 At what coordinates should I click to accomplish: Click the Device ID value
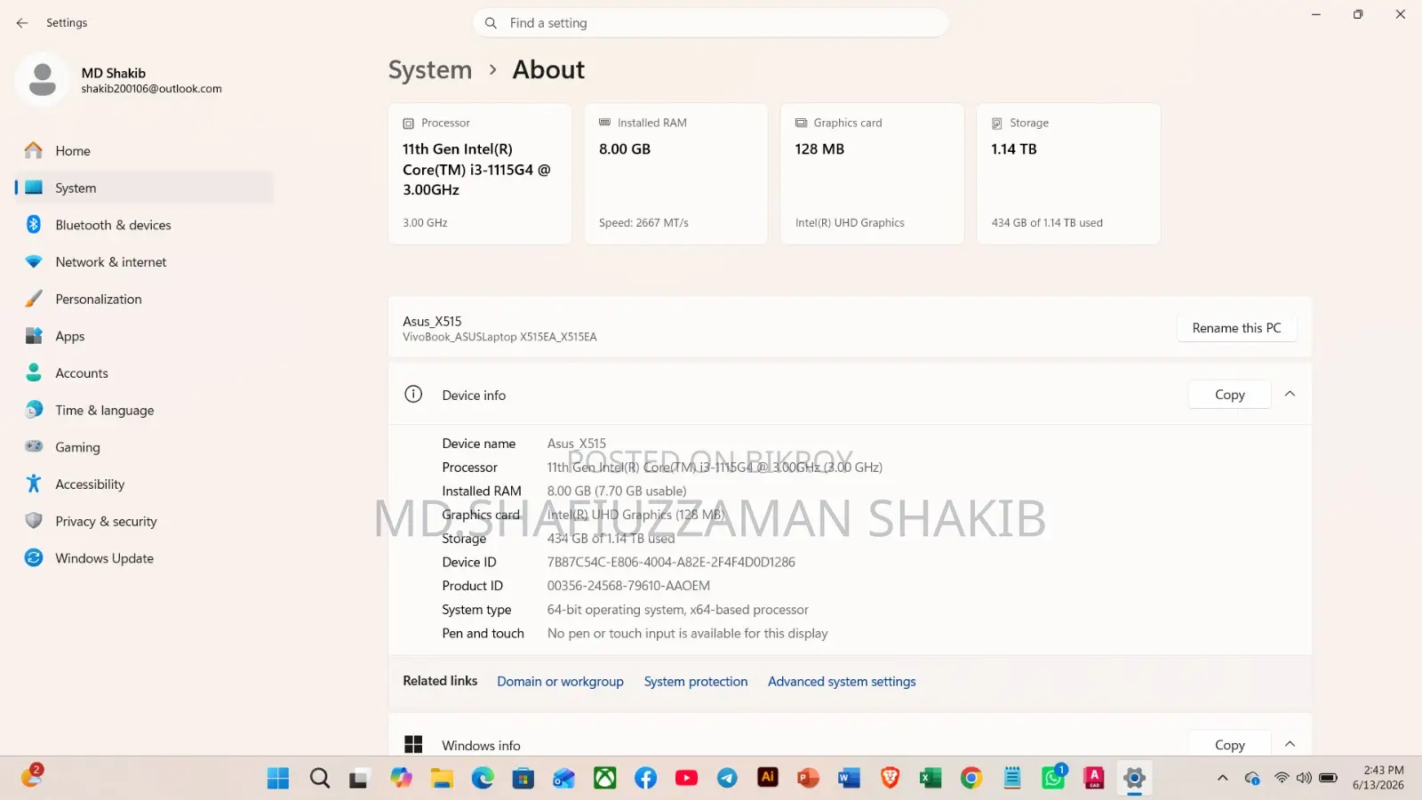671,562
